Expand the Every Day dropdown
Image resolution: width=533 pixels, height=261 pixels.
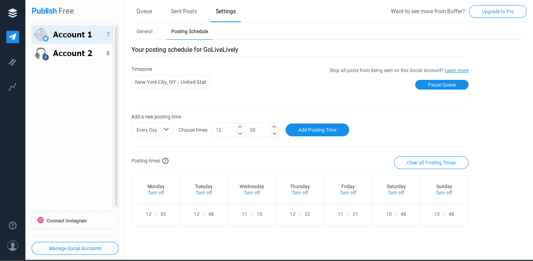[152, 130]
